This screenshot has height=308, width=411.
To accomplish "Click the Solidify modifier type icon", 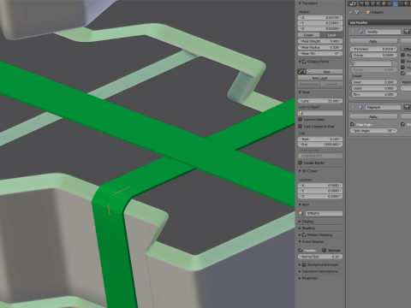I will click(360, 32).
